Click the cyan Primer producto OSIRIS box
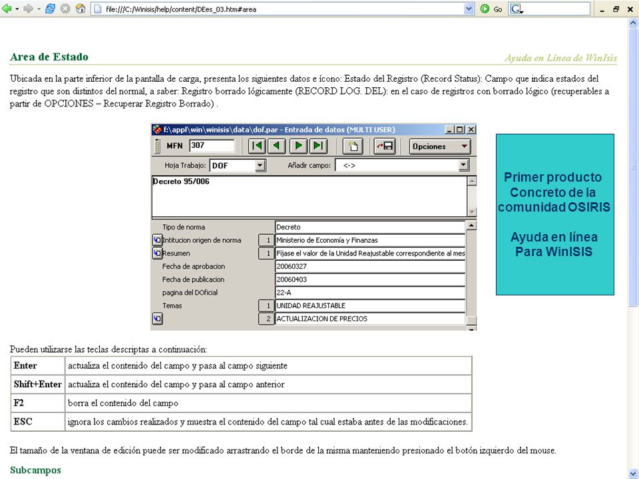639x479 pixels. pyautogui.click(x=554, y=214)
